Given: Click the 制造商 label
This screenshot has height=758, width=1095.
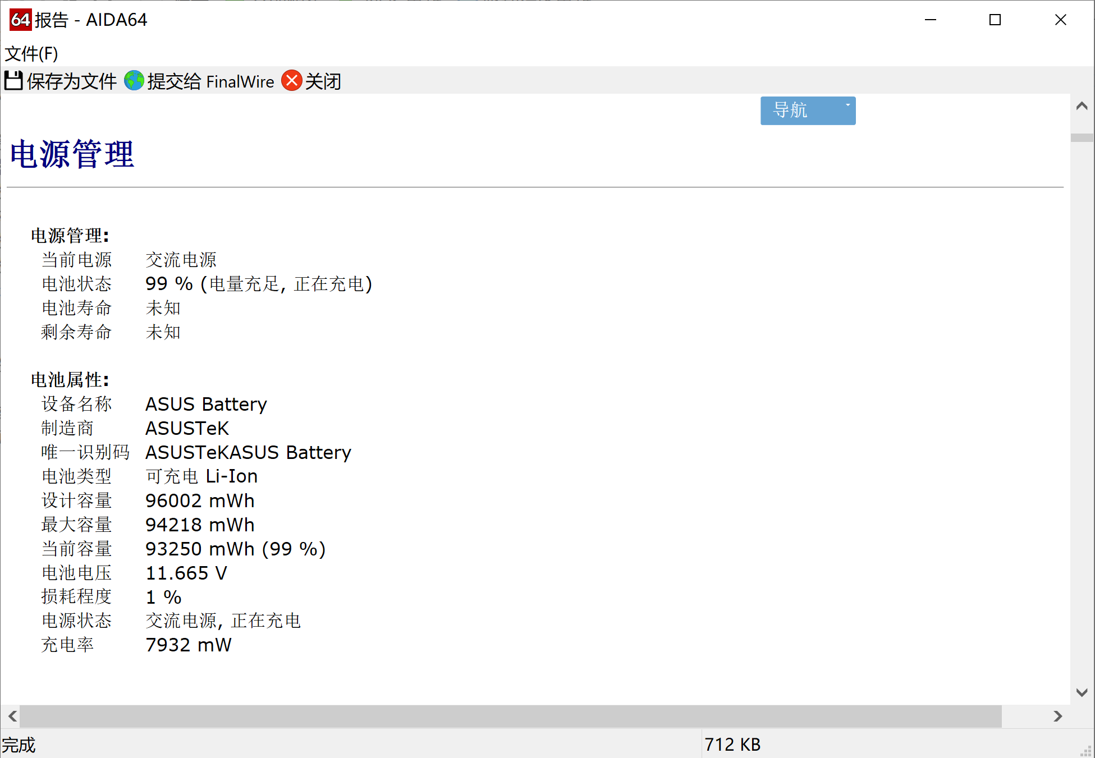Looking at the screenshot, I should 68,428.
